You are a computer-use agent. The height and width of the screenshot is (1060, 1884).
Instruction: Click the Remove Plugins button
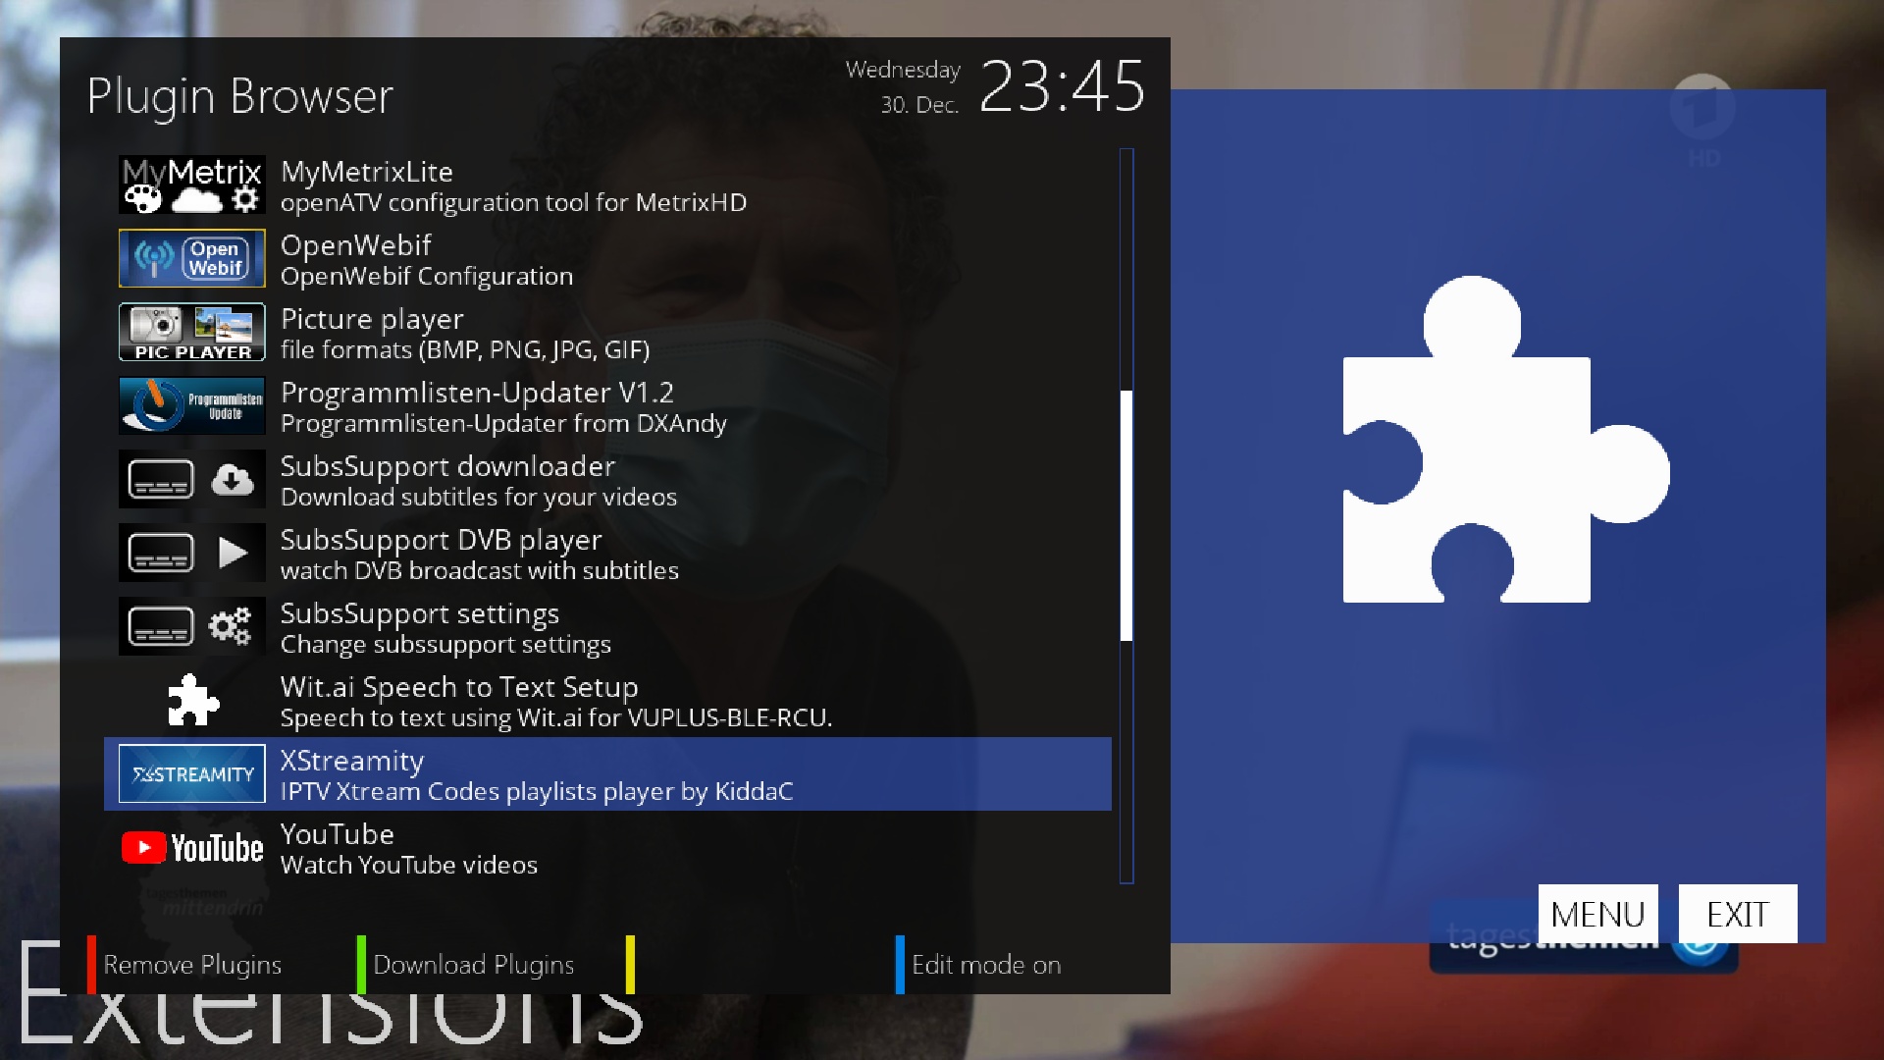(192, 965)
